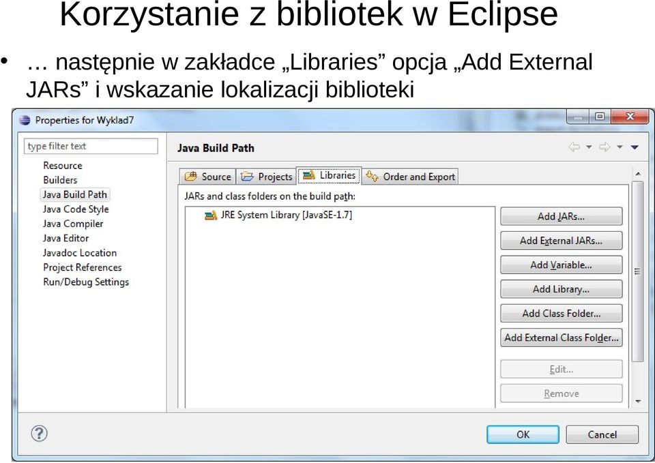
Task: Focus the type filter text field
Action: tap(91, 146)
